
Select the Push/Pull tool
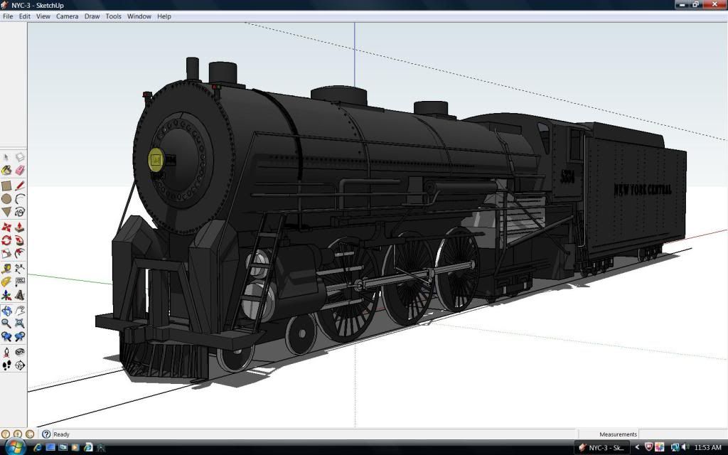[x=19, y=227]
